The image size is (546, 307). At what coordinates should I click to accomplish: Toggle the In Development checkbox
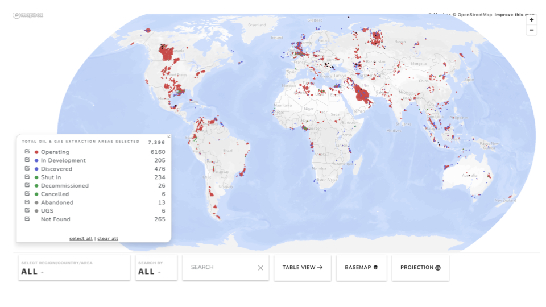click(x=27, y=160)
